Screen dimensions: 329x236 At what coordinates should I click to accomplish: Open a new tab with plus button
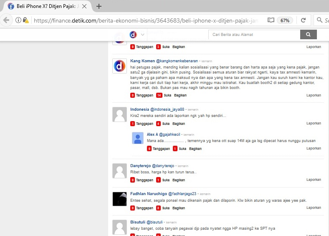click(99, 6)
